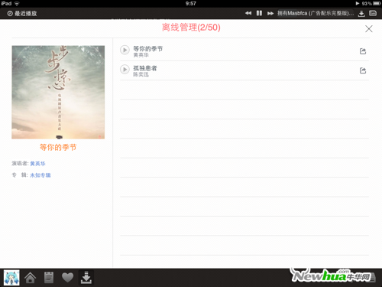Open the offline download tab icon

pos(86,278)
